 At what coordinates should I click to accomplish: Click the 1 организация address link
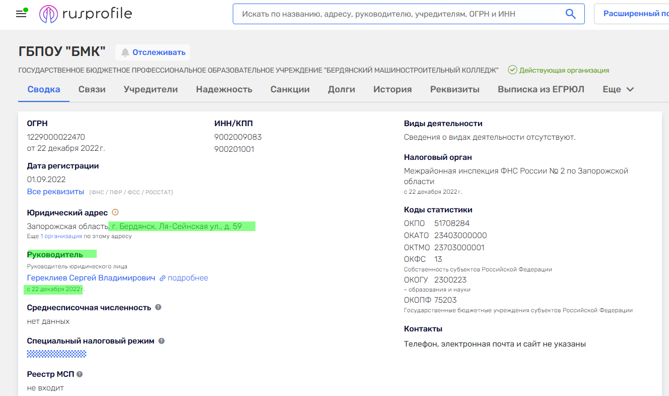(61, 236)
